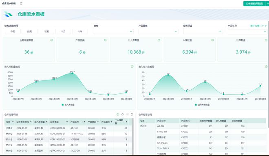Click NF-A12x25 in summary table

coord(162,143)
